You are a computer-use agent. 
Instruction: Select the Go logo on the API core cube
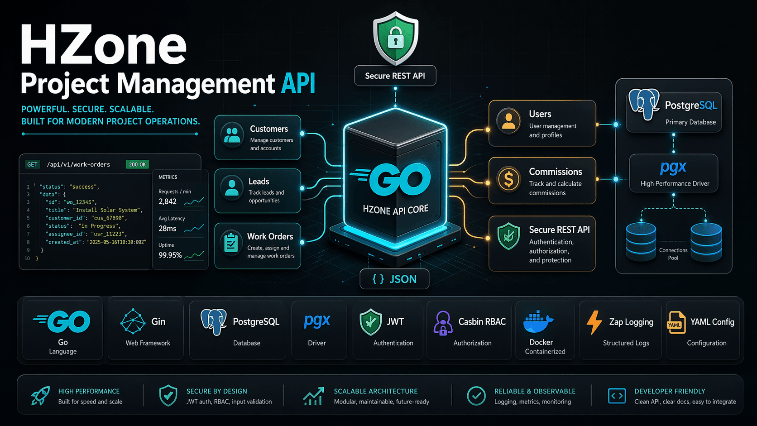(x=395, y=180)
